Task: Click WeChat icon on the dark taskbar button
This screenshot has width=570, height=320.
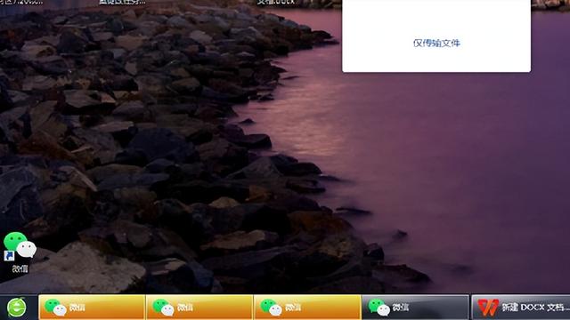Action: click(379, 308)
